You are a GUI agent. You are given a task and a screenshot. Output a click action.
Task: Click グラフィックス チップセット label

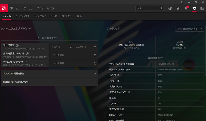tap(119, 70)
